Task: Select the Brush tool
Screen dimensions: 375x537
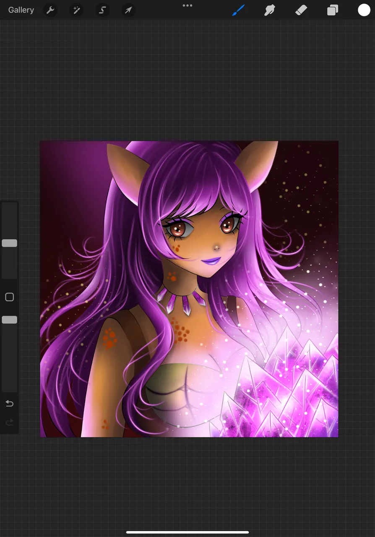Action: point(238,10)
